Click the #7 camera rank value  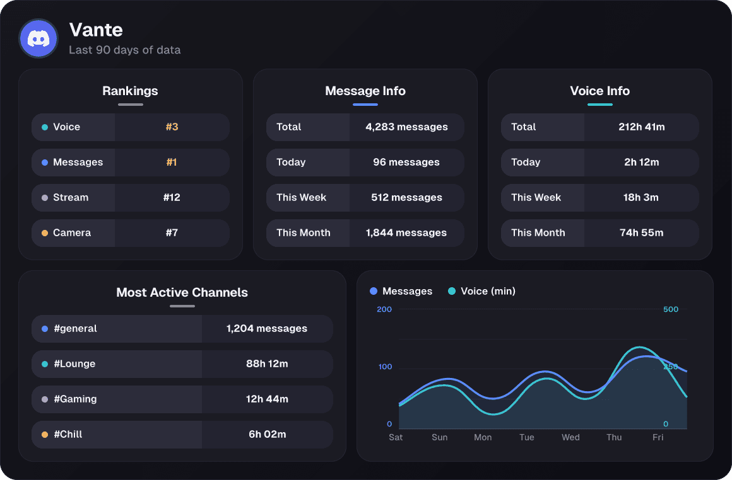tap(172, 232)
